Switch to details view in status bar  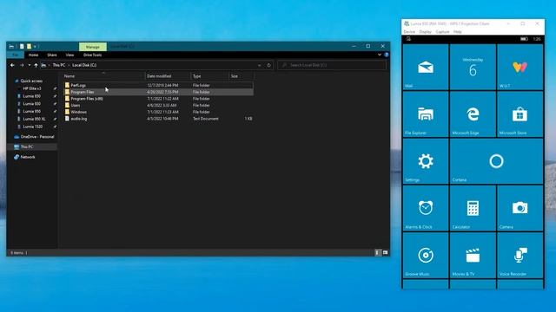click(x=377, y=252)
